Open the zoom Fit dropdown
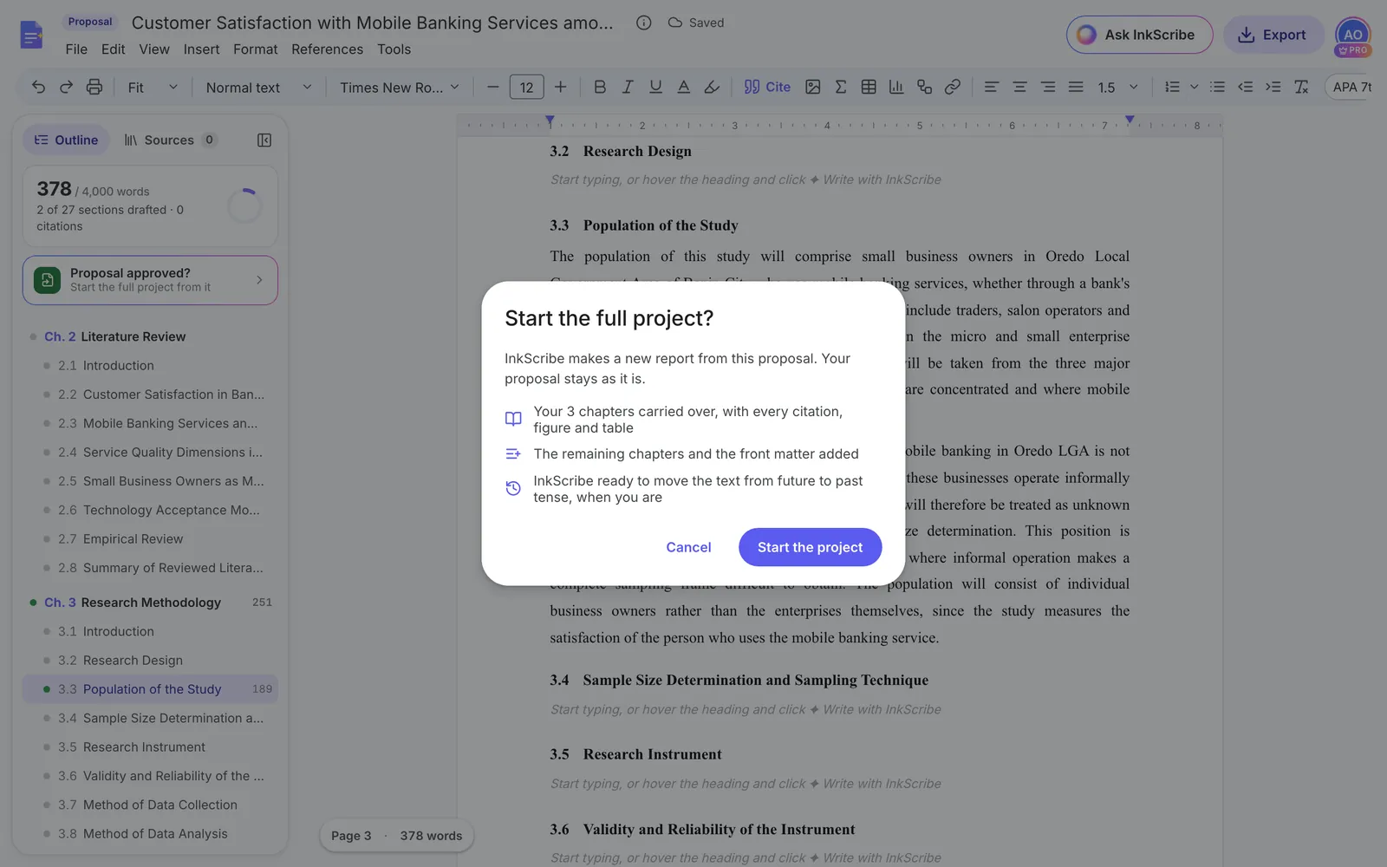This screenshot has height=867, width=1387. 153,87
